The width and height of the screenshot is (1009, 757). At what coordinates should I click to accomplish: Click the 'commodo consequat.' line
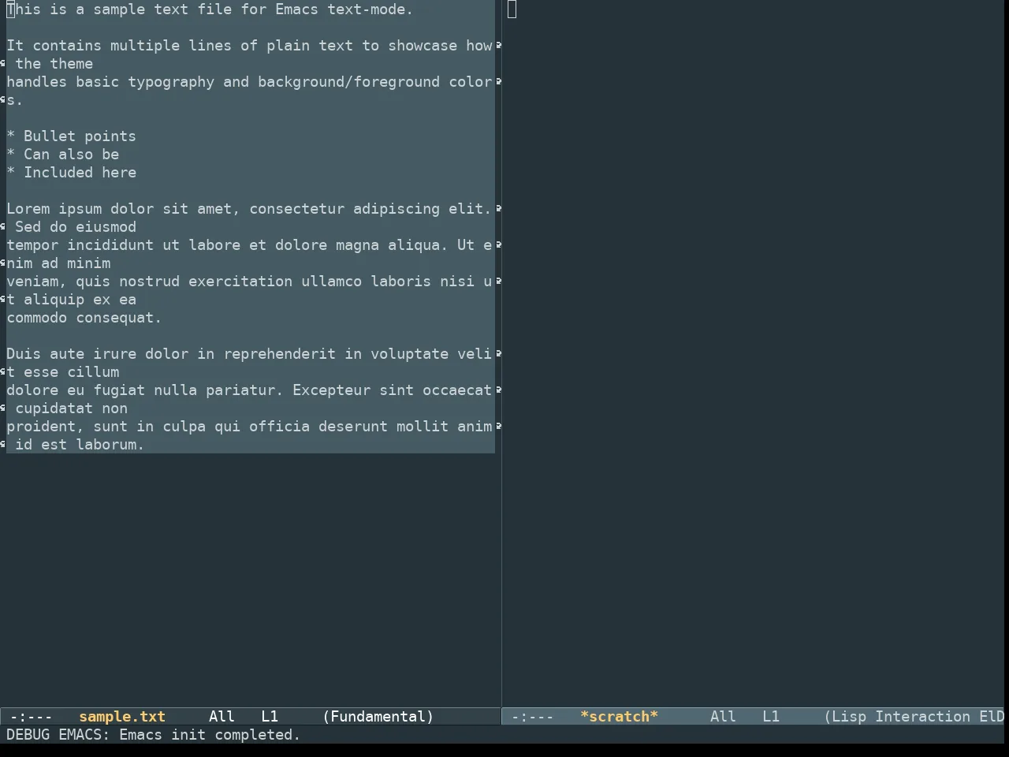84,318
